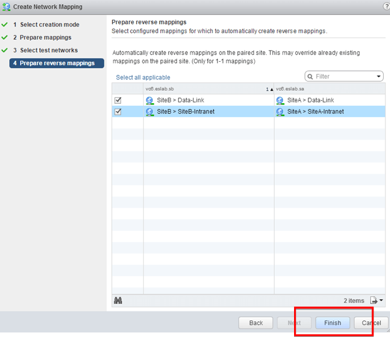Click the export list icon

[x=376, y=301]
